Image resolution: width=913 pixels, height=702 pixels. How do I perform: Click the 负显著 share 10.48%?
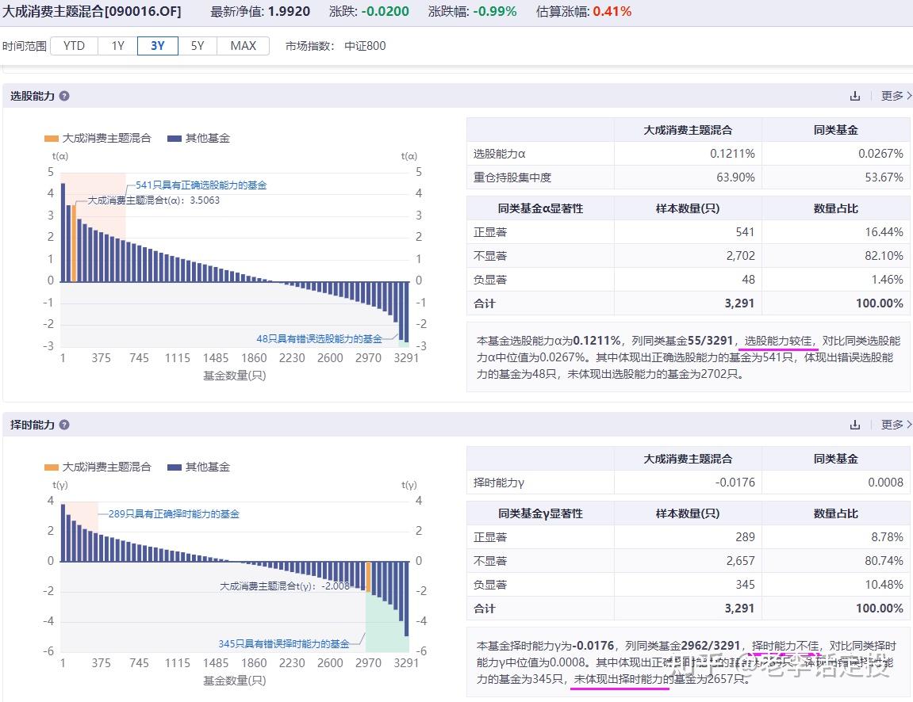pyautogui.click(x=884, y=585)
